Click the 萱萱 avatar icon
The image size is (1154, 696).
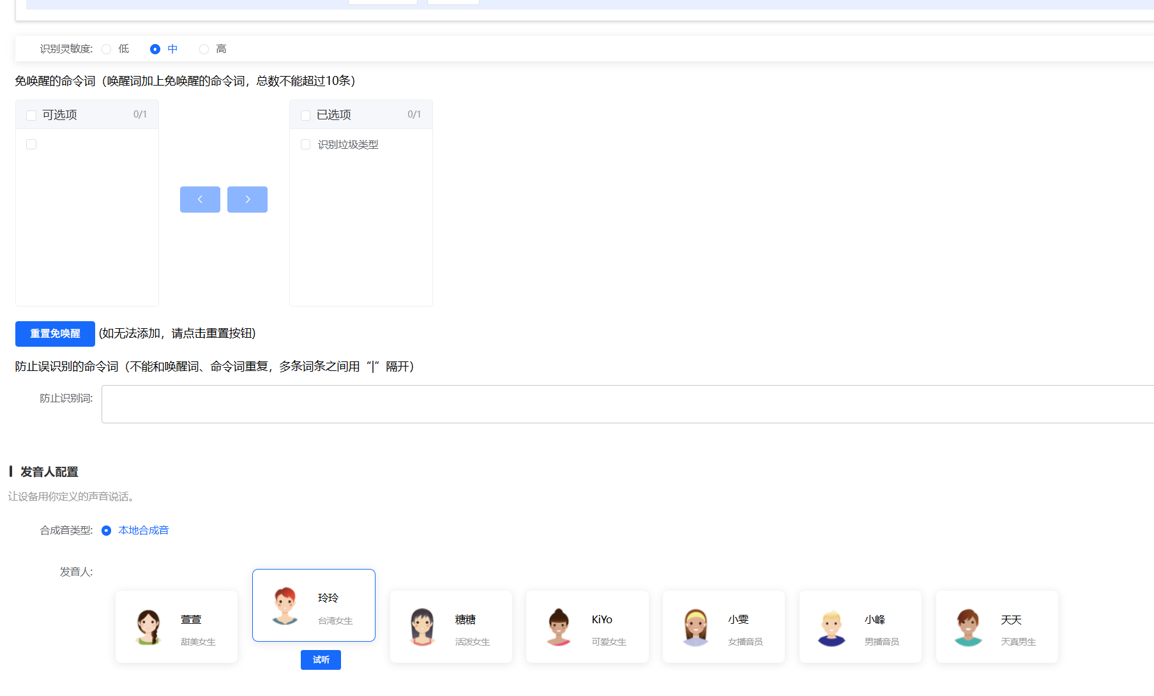[x=148, y=627]
